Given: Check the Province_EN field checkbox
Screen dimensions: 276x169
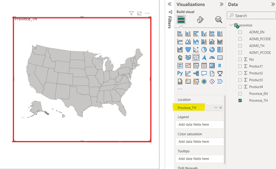Looking at the screenshot, I should 240,94.
